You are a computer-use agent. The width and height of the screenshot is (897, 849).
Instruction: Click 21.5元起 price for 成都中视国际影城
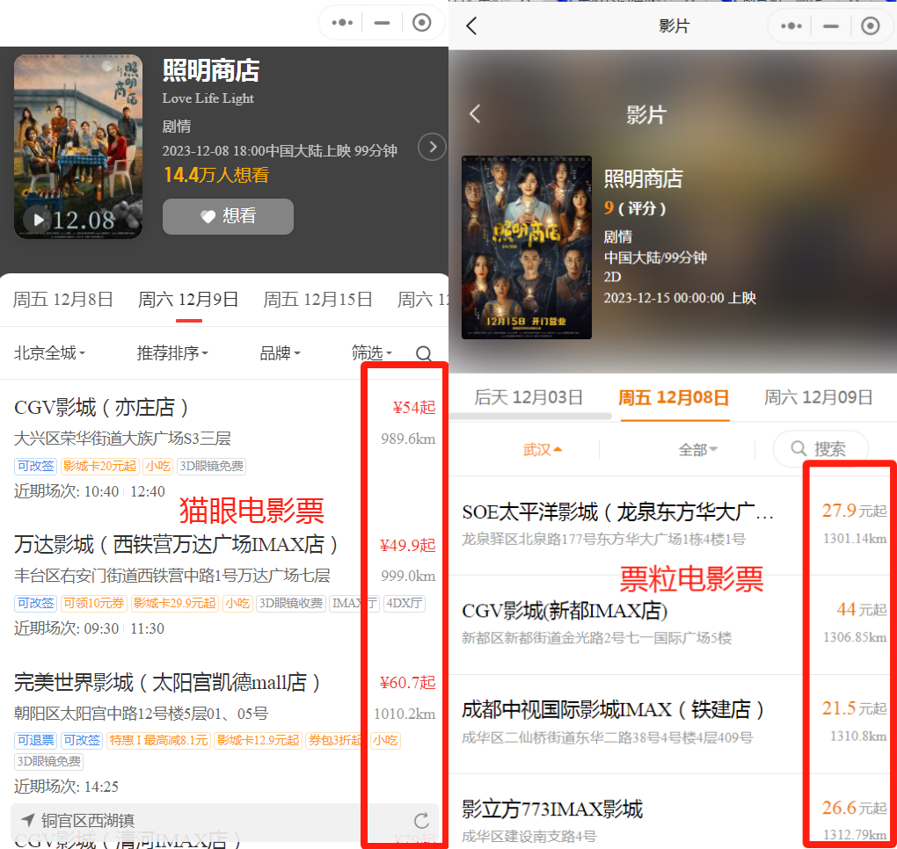854,708
